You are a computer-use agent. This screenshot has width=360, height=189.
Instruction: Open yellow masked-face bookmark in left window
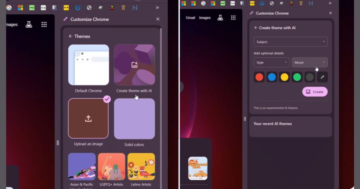tap(66, 7)
